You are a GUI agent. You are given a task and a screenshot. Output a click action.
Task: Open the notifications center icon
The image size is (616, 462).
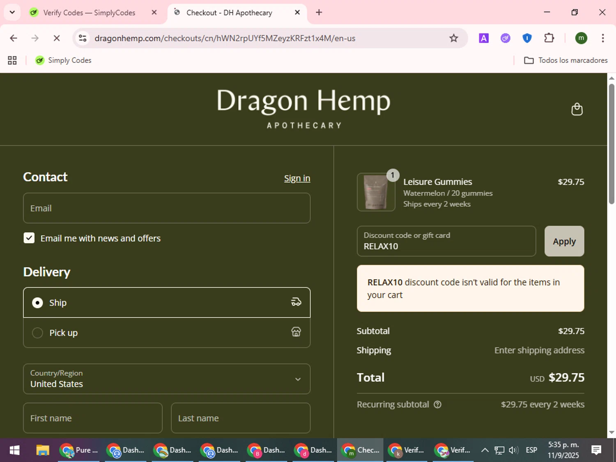pos(596,450)
